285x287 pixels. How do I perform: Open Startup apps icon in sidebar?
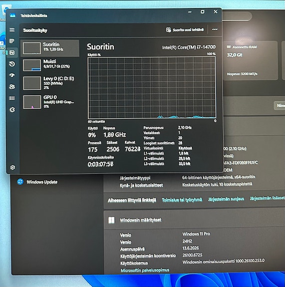[x=12, y=75]
